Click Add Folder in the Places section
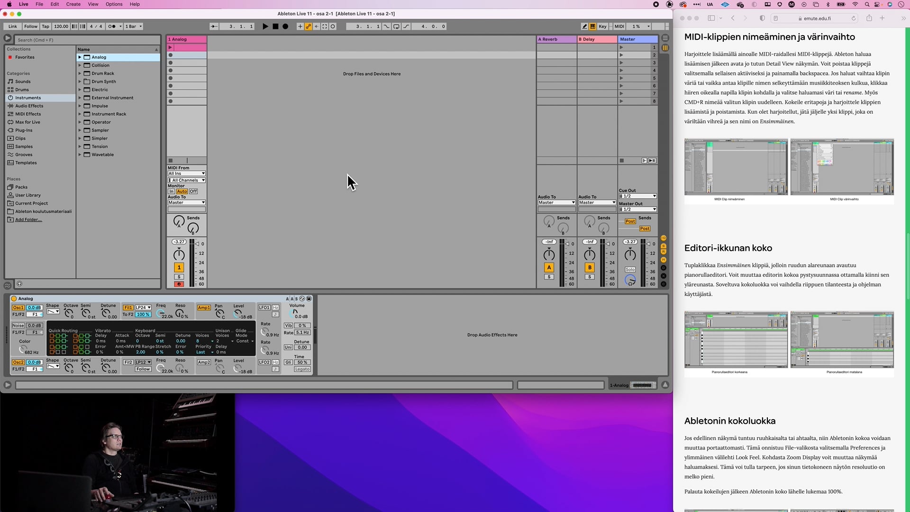This screenshot has height=512, width=910. [x=27, y=219]
